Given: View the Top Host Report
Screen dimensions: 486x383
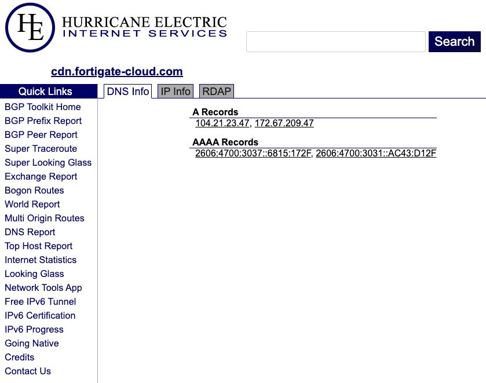Looking at the screenshot, I should pos(38,246).
